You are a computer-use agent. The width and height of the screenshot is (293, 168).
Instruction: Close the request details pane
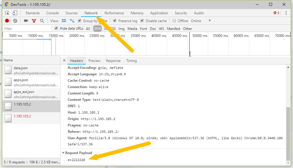click(64, 60)
